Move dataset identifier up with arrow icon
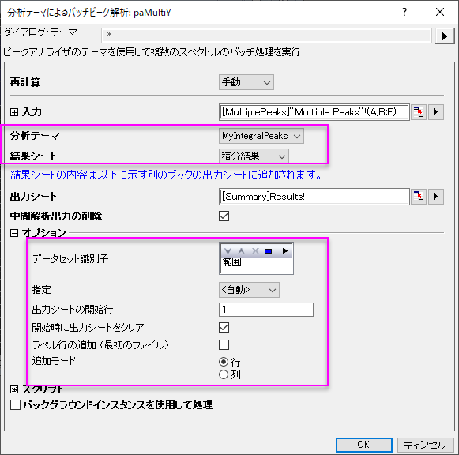Viewport: 459px width, 455px height. [x=241, y=251]
